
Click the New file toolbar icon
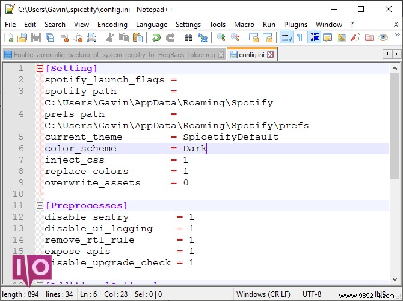pos(8,37)
